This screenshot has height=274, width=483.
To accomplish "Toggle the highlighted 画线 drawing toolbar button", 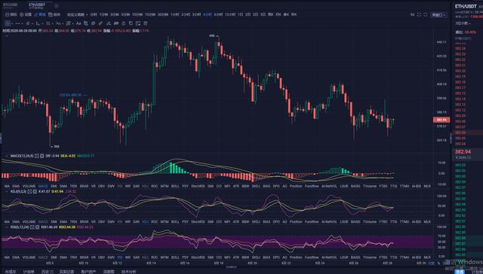I will (40, 14).
